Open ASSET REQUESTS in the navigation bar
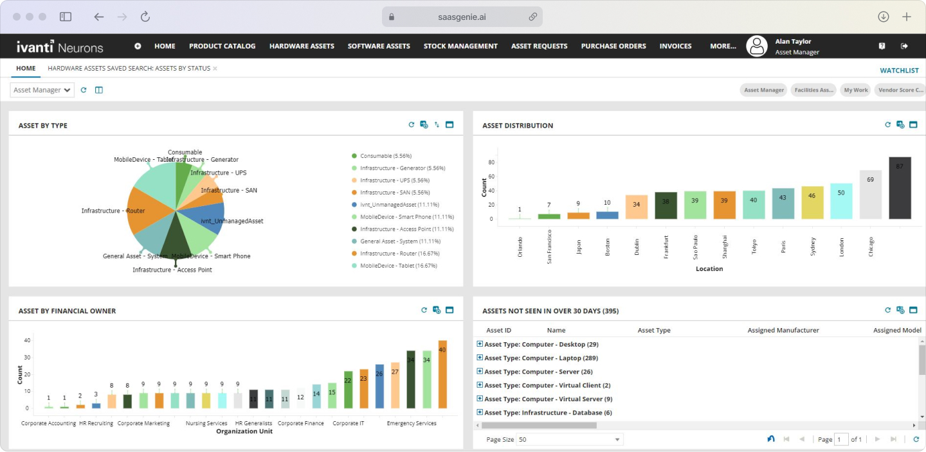 point(540,46)
